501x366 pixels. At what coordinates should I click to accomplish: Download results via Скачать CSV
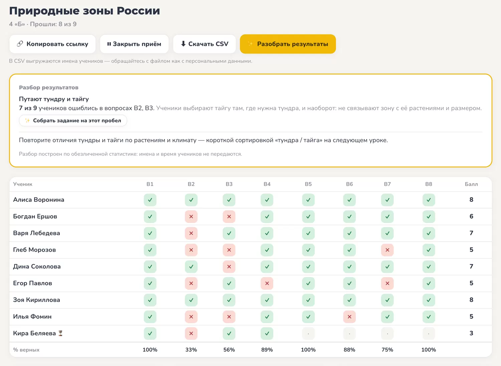(x=204, y=44)
